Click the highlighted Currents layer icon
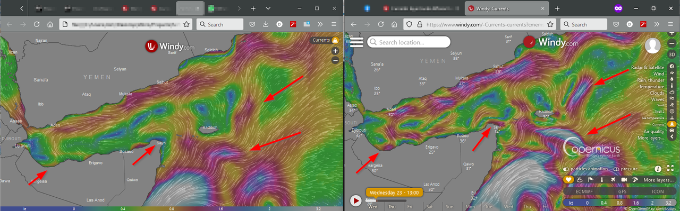The image size is (680, 211). point(671,124)
